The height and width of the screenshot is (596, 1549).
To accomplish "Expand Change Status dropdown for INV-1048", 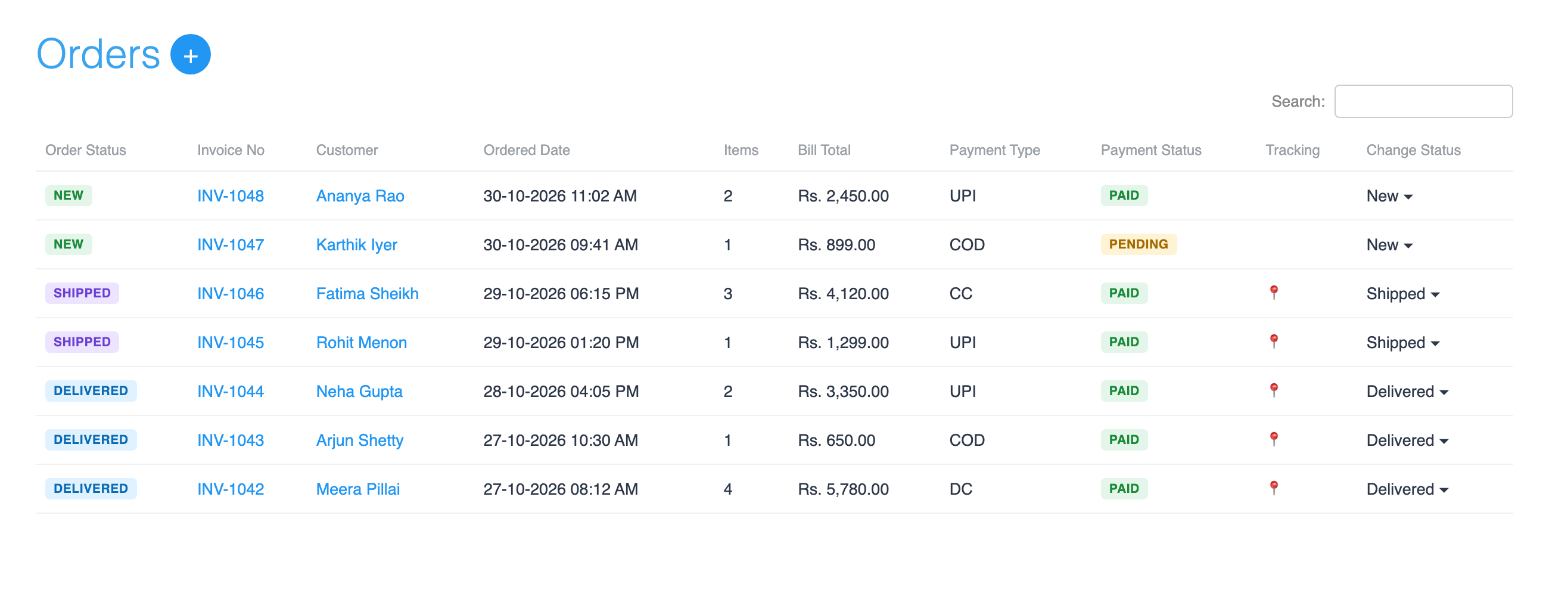I will [1389, 196].
